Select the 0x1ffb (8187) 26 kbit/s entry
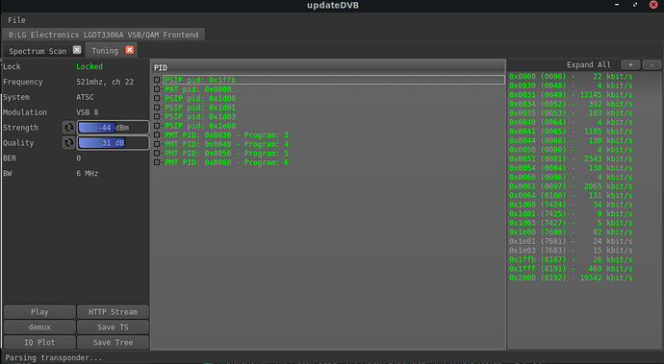Screen dimensions: 664x364 click(571, 259)
